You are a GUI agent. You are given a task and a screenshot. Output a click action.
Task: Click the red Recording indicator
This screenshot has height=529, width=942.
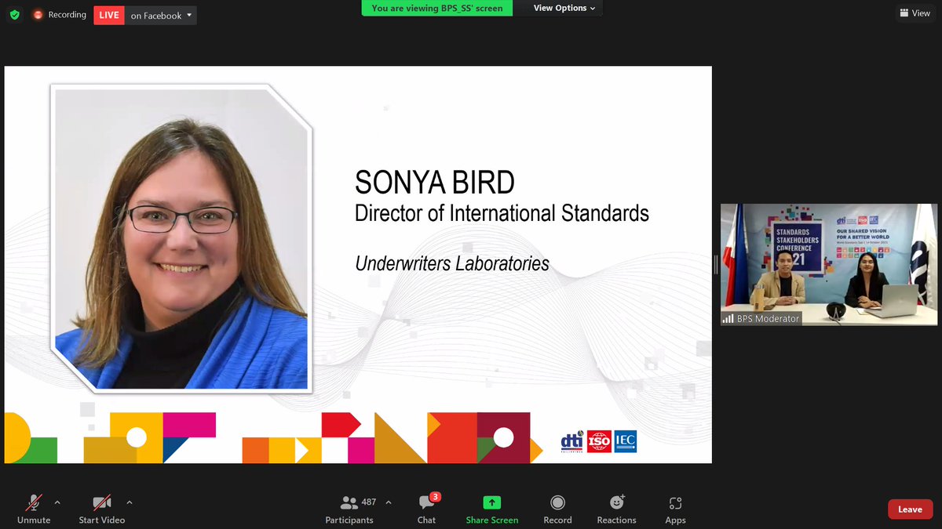point(59,15)
